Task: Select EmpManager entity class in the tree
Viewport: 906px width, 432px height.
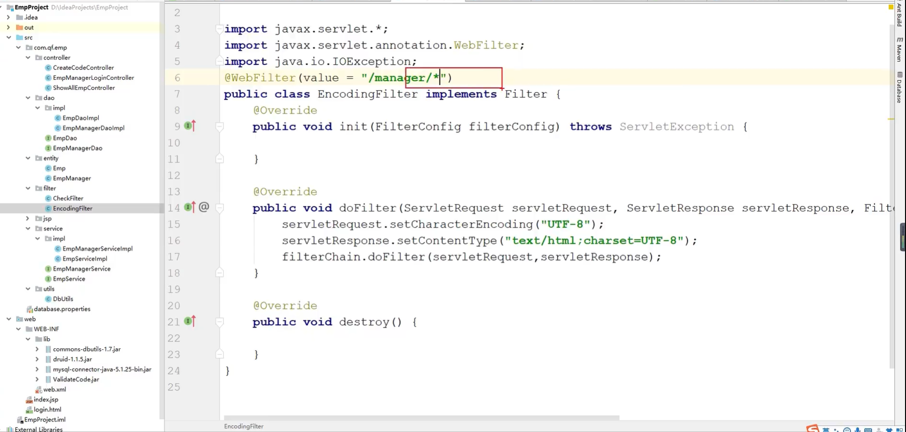Action: pyautogui.click(x=72, y=178)
